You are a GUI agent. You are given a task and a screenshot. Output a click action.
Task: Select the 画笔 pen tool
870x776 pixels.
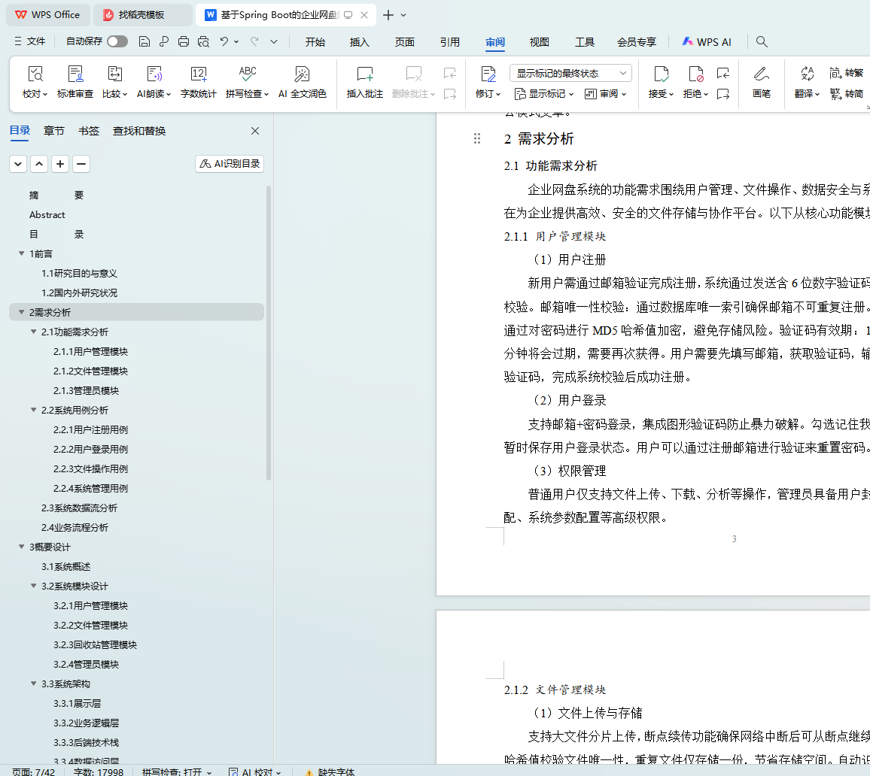761,74
